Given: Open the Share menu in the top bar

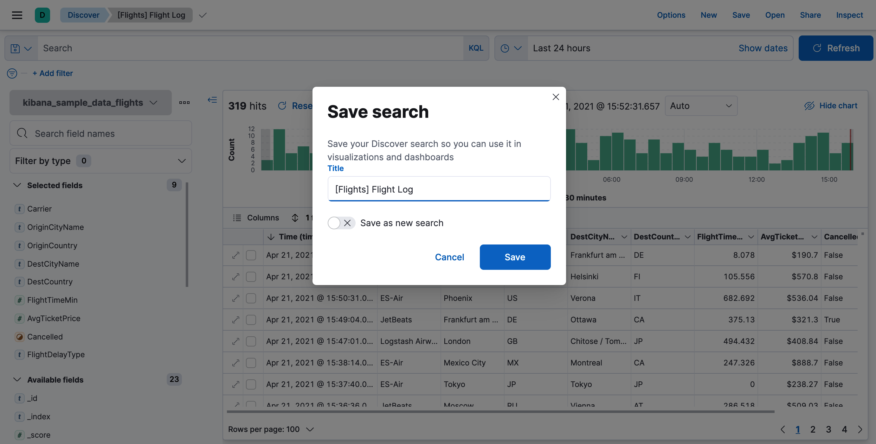Looking at the screenshot, I should coord(810,15).
